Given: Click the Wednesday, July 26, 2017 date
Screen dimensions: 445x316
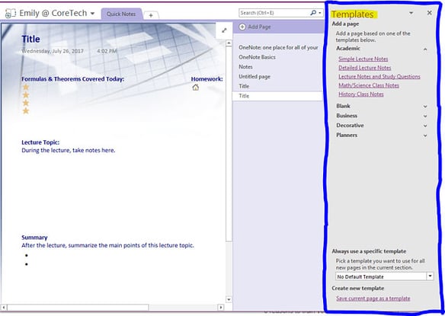Looking at the screenshot, I should point(53,51).
